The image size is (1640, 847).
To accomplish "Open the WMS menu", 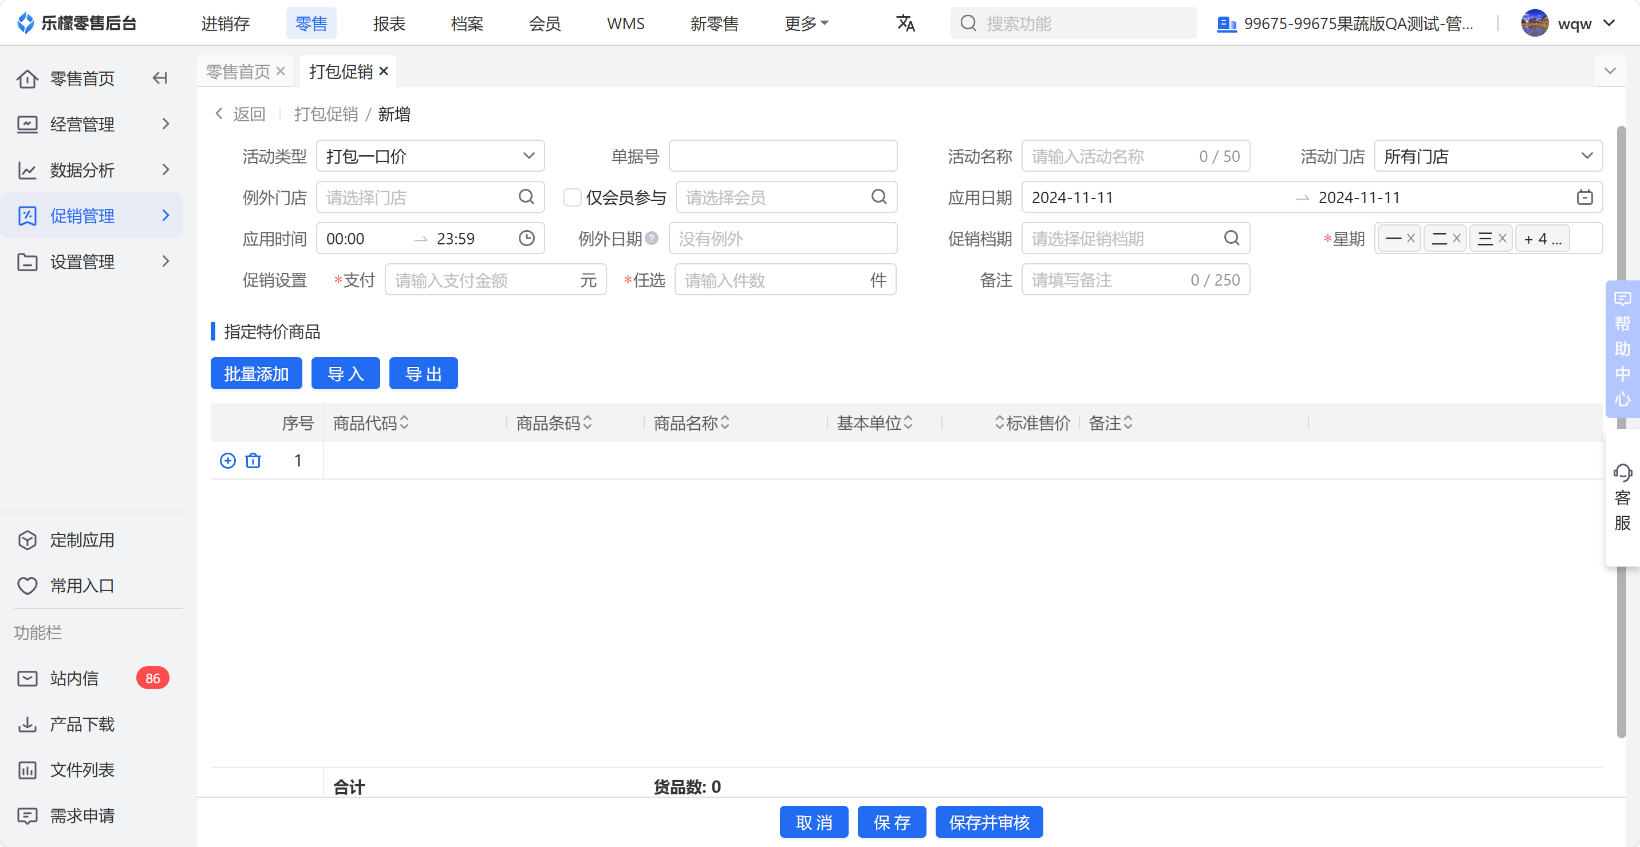I will point(626,23).
